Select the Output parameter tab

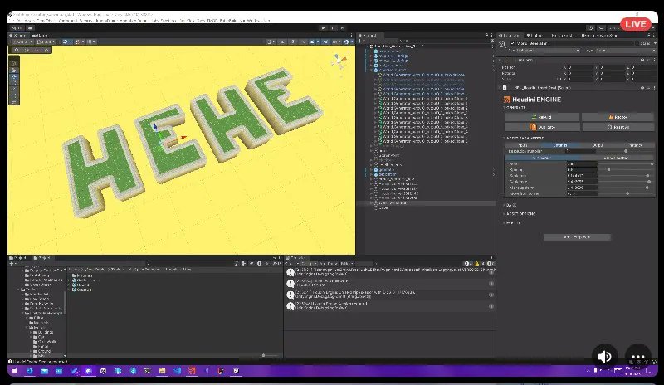tap(598, 145)
